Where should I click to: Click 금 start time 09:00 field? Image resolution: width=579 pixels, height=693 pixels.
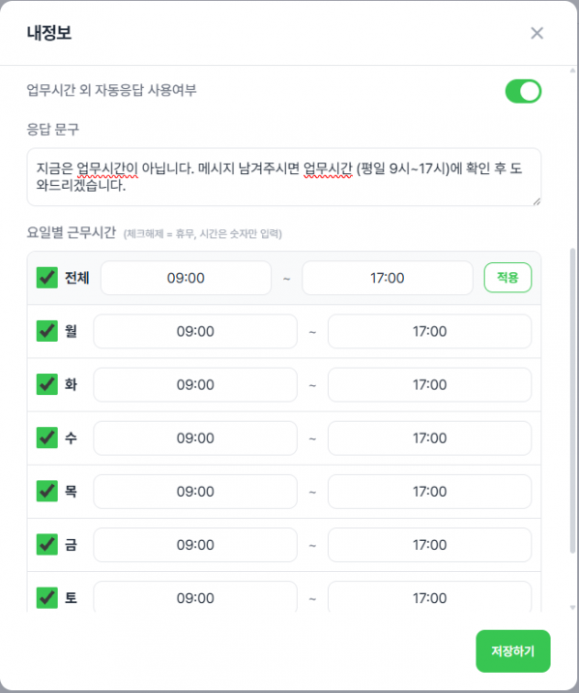pyautogui.click(x=195, y=545)
